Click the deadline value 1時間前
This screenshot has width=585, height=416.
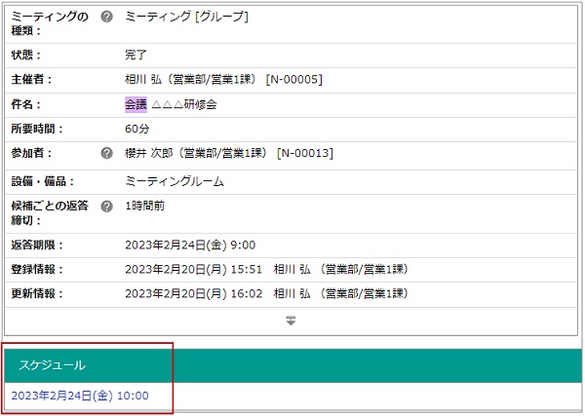click(x=144, y=207)
